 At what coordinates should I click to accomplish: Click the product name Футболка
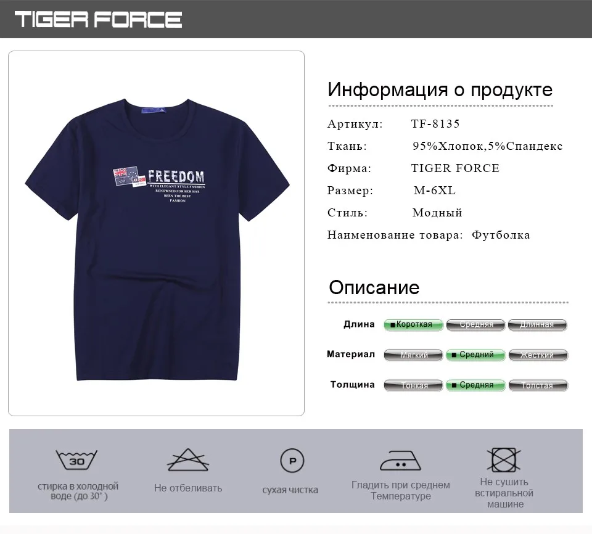click(501, 235)
